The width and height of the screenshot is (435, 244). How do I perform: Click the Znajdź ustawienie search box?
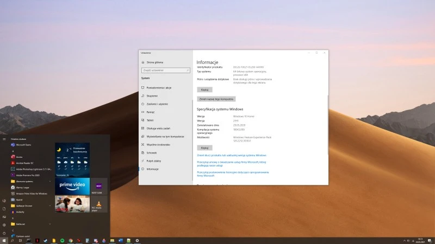[x=166, y=70]
